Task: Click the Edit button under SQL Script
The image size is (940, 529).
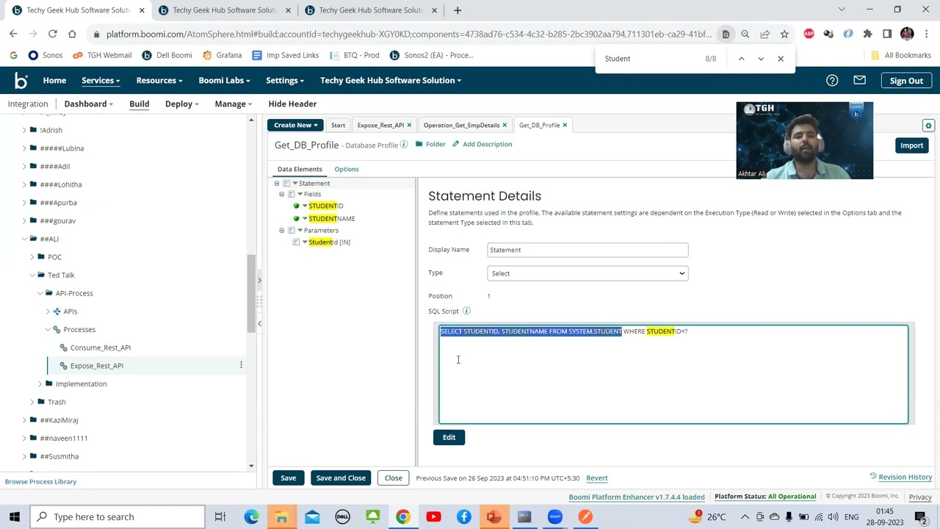Action: [449, 438]
